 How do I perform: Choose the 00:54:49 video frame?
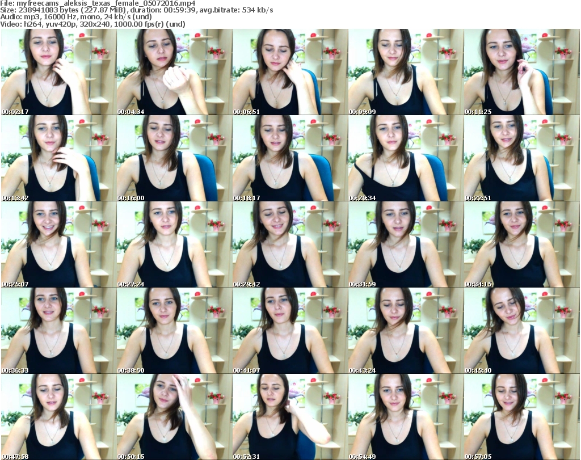tap(406, 417)
